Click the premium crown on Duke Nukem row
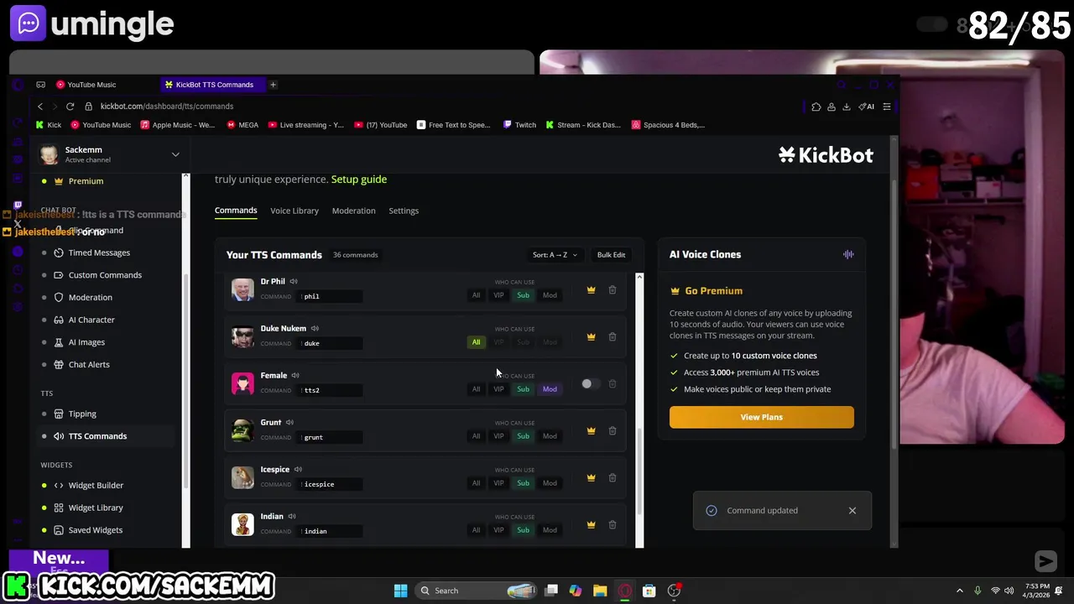Image resolution: width=1074 pixels, height=604 pixels. (x=591, y=336)
